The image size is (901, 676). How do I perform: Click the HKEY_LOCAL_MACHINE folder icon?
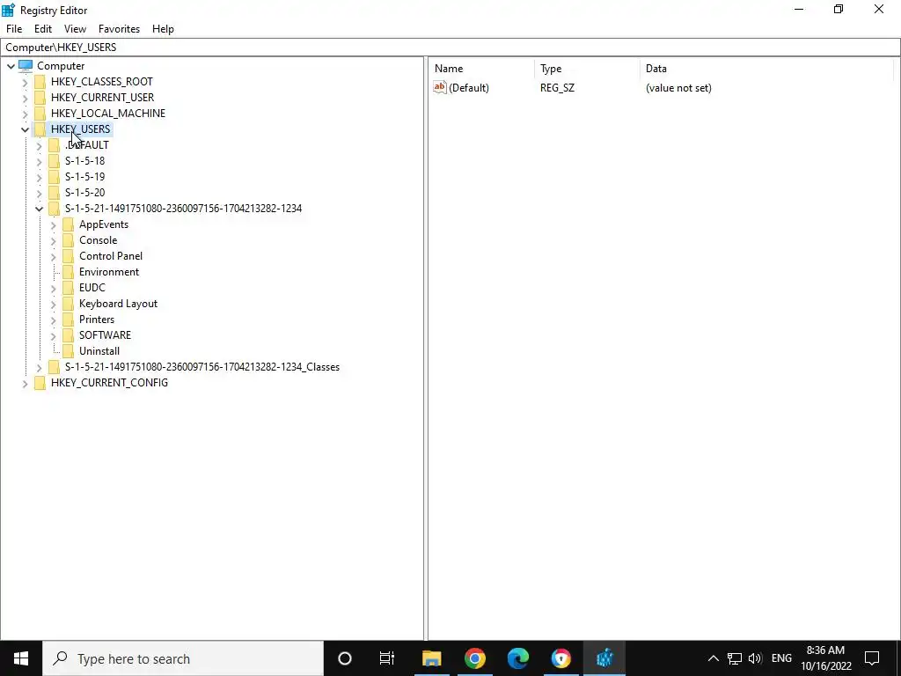[40, 114]
